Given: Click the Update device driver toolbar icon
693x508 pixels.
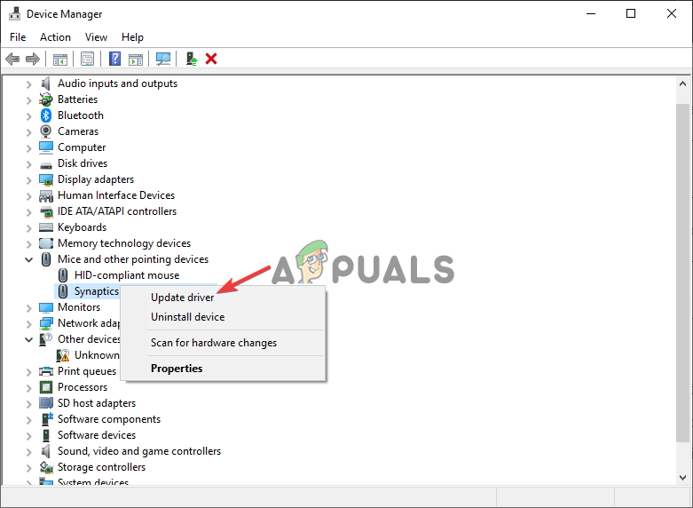Looking at the screenshot, I should 192,59.
